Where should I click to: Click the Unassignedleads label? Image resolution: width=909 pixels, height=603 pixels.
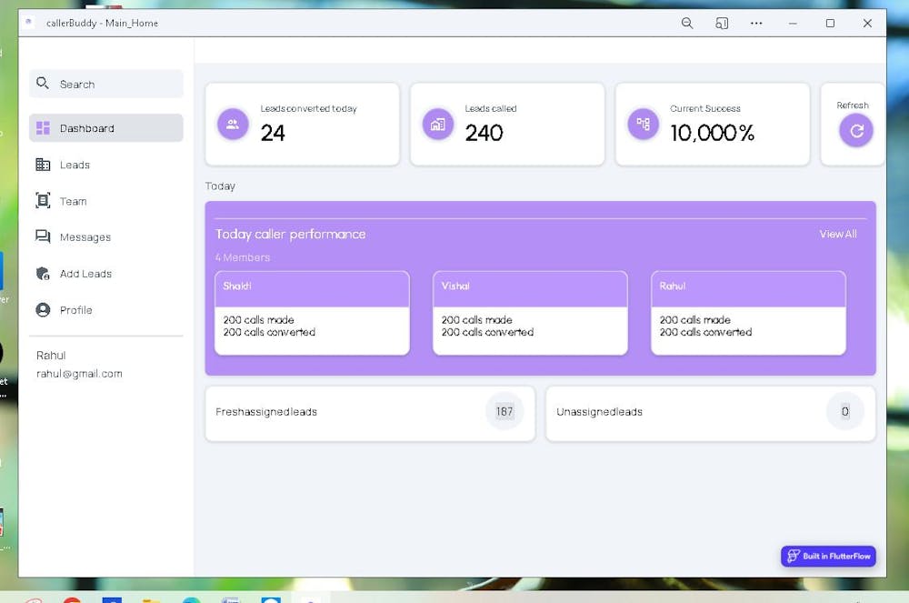[x=599, y=412]
